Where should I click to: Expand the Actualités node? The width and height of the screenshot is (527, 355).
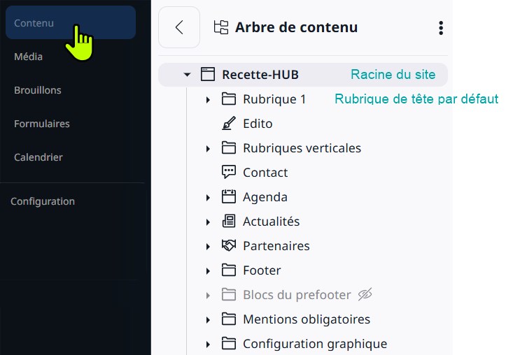click(x=208, y=222)
